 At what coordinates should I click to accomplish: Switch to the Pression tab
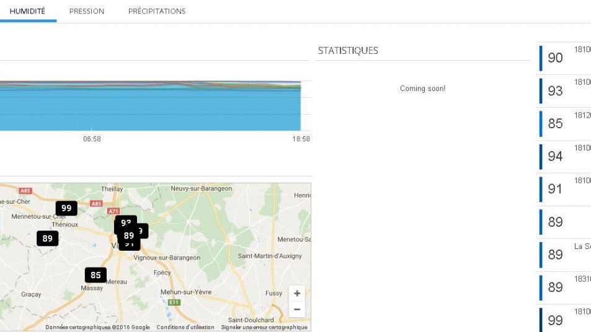click(x=87, y=11)
